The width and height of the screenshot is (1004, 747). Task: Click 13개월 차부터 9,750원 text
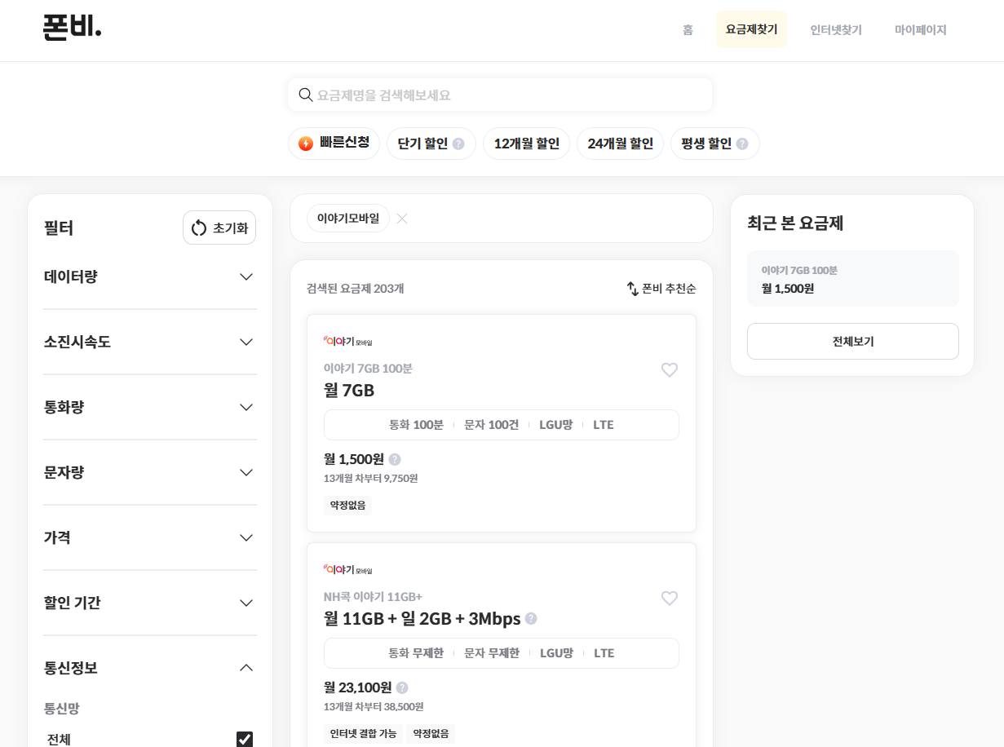pos(370,479)
